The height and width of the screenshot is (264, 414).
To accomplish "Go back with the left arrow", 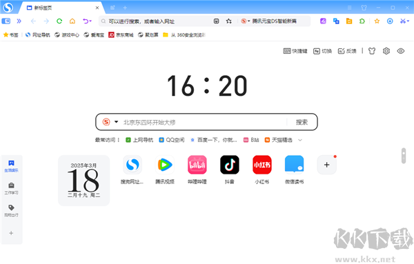I will 33,21.
